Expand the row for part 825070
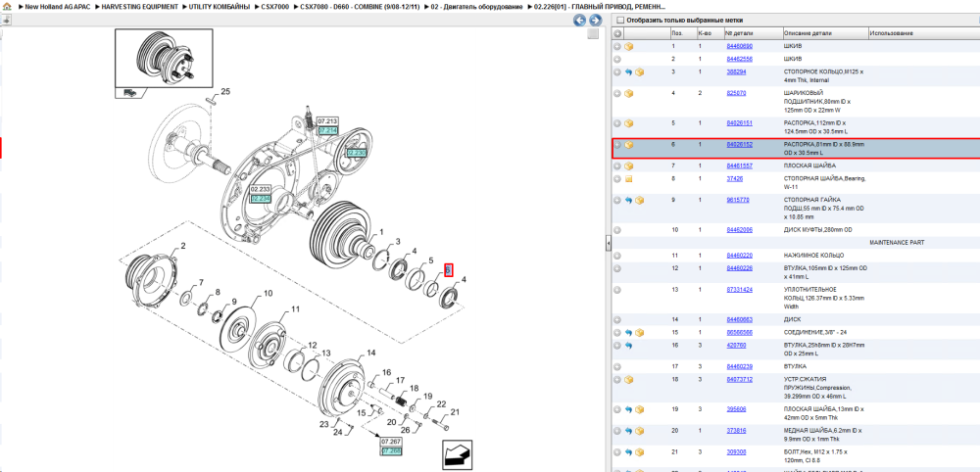This screenshot has height=472, width=980. pyautogui.click(x=616, y=94)
